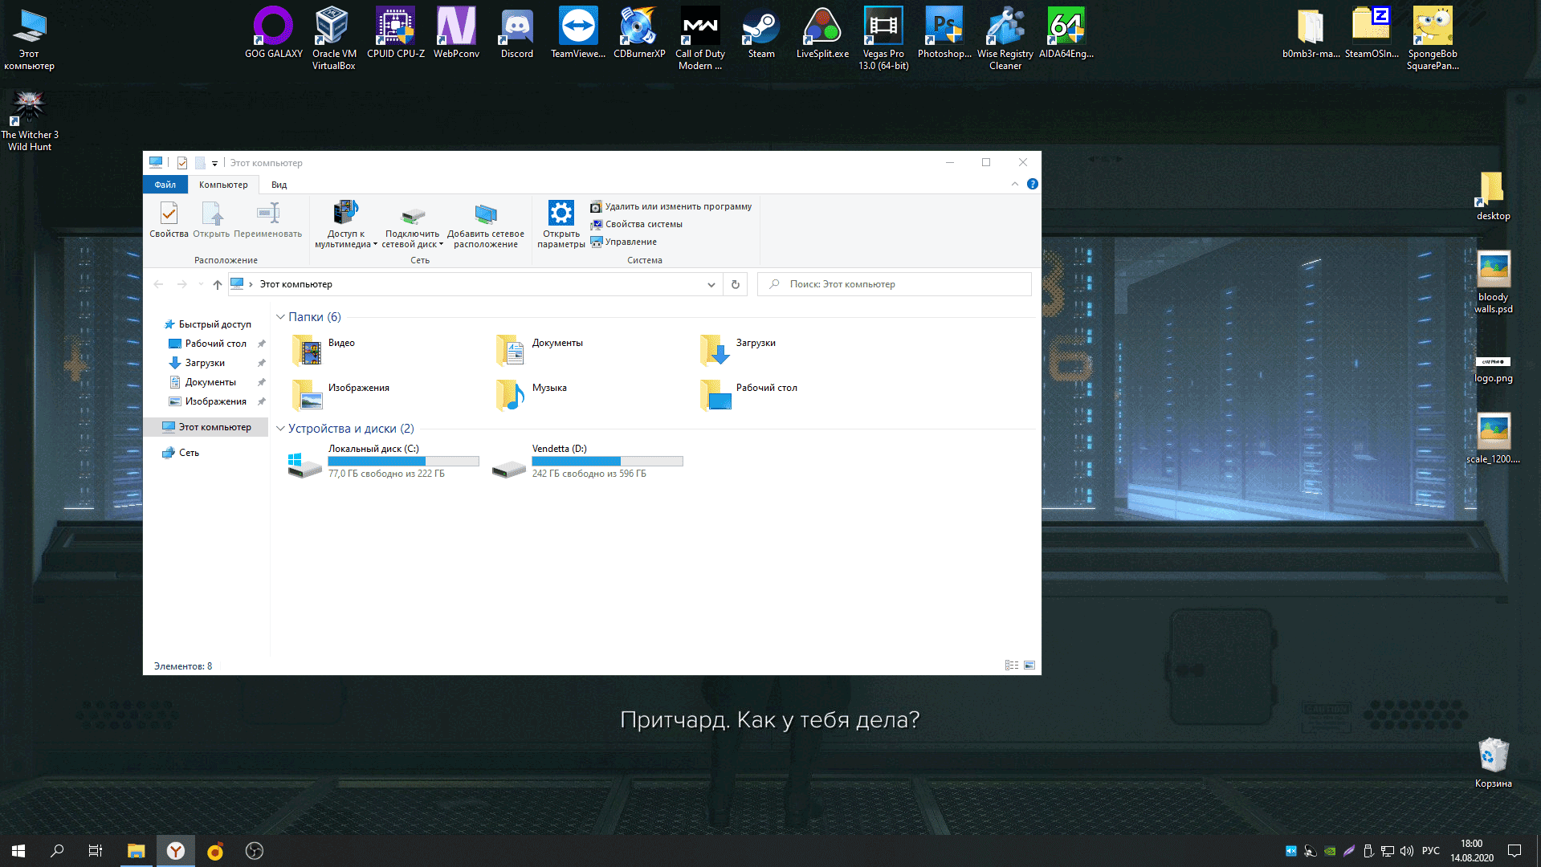The height and width of the screenshot is (867, 1541).
Task: Select Добавить сетевое расположение in the ribbon
Action: [x=485, y=223]
